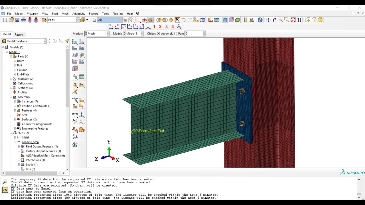Open a model database file
365x205 pixels.
(11, 20)
